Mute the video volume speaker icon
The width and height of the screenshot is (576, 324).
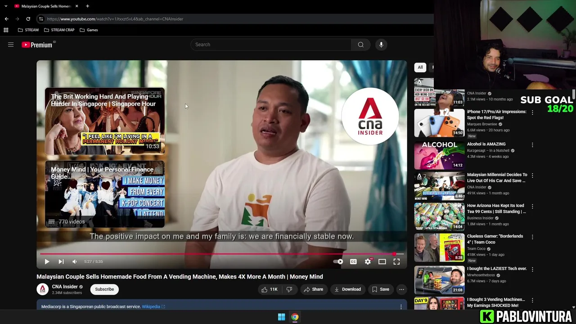click(x=75, y=261)
